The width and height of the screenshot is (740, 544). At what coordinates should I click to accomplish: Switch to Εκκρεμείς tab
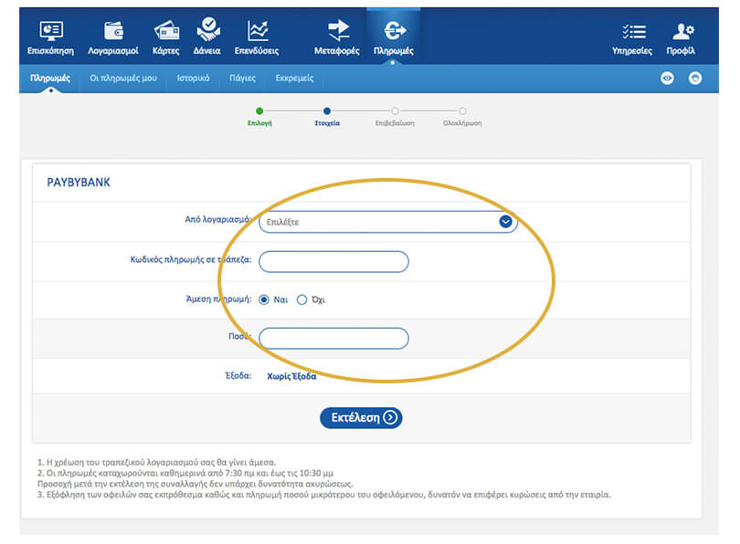pos(294,78)
